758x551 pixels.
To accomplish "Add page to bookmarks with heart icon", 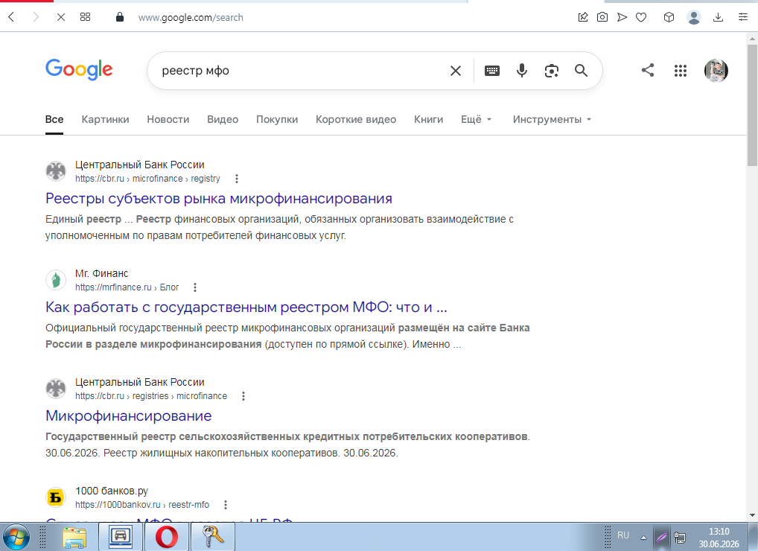I will point(641,17).
